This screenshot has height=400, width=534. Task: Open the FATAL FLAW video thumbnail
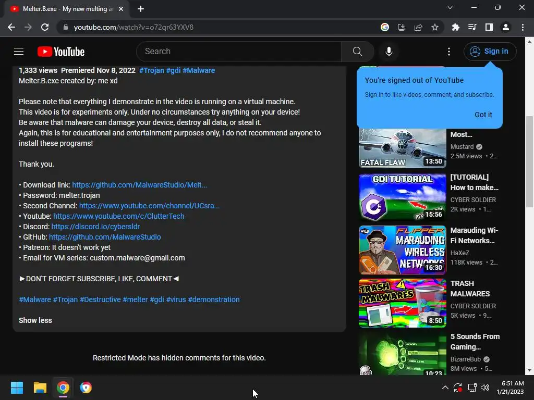pyautogui.click(x=402, y=148)
